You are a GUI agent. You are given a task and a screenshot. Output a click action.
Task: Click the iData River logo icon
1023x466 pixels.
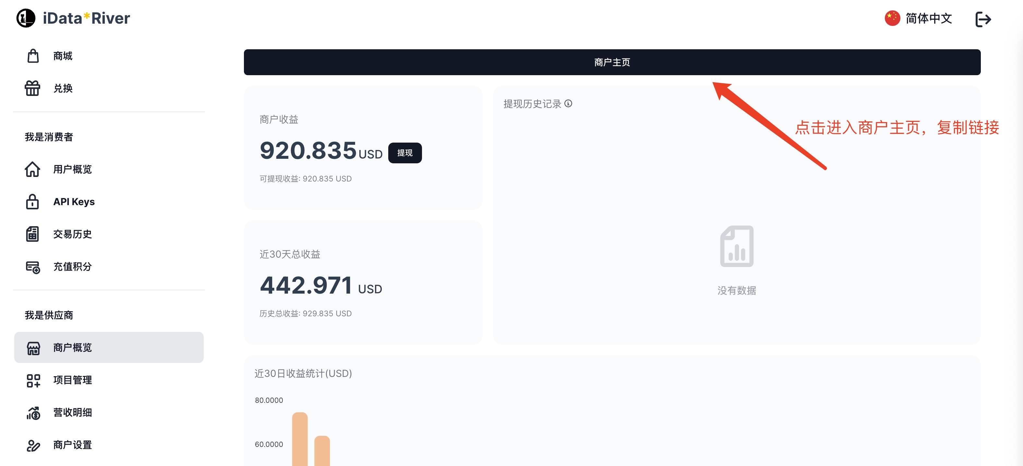(26, 18)
